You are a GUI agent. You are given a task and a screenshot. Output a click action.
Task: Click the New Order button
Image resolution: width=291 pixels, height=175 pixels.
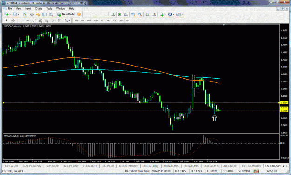[x=66, y=14]
